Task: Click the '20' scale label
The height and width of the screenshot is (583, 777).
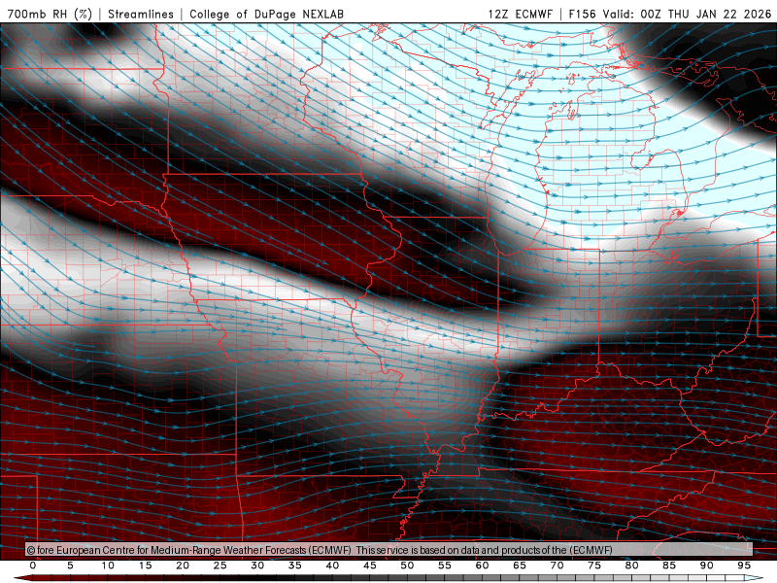Action: [183, 566]
